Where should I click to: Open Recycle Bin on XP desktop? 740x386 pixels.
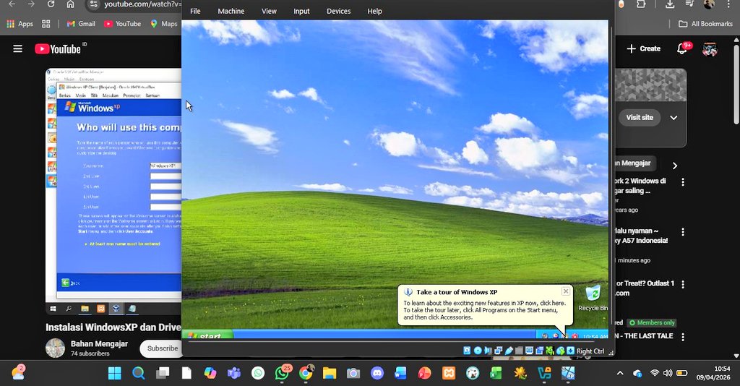pos(593,299)
